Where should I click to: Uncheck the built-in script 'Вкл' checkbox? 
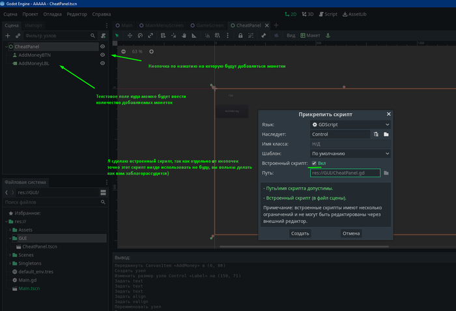pos(315,163)
